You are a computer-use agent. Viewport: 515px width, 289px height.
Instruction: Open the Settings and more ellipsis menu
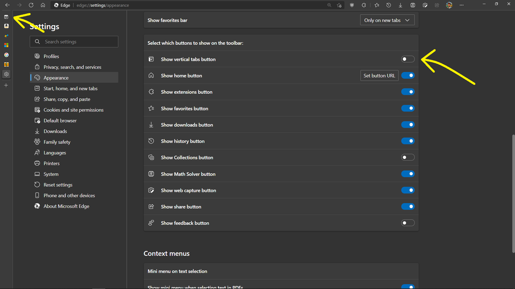pos(461,5)
